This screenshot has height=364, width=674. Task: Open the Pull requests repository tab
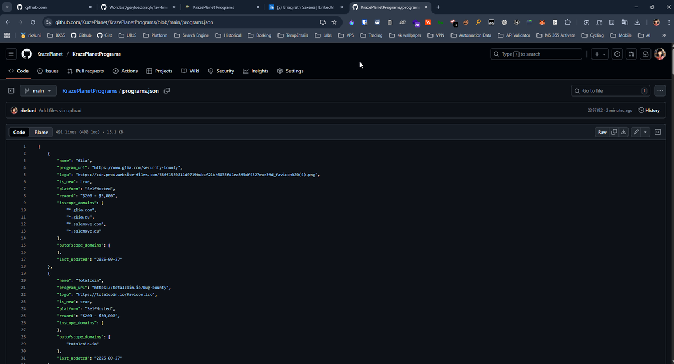click(x=85, y=71)
